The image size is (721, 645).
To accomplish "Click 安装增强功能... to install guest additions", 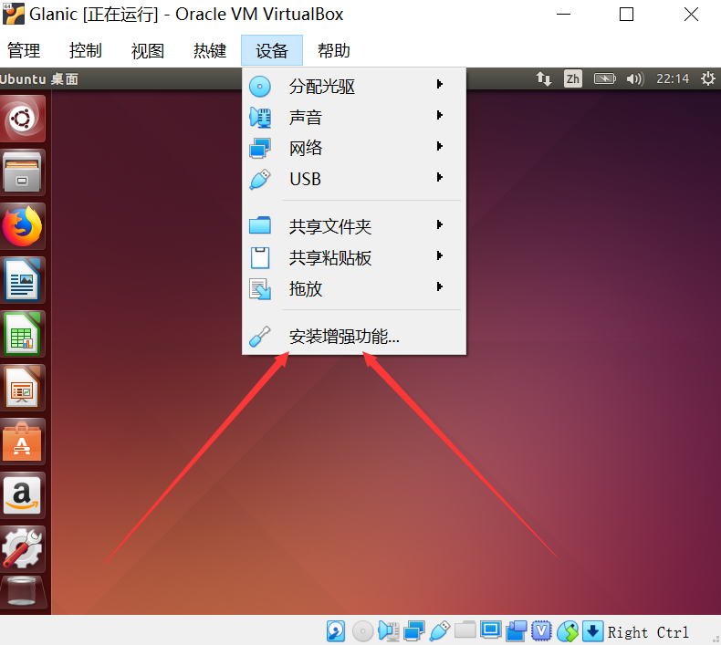I will coord(354,337).
